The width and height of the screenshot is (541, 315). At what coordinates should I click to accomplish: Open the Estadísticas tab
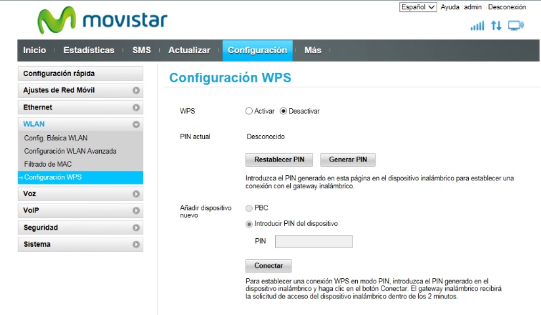[89, 51]
